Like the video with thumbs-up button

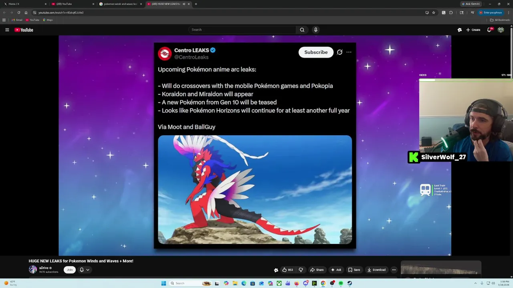(287, 270)
